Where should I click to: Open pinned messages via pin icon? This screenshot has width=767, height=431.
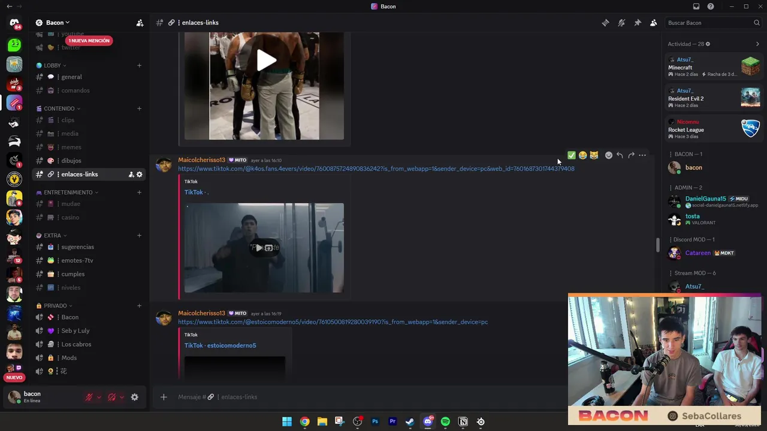tap(638, 23)
